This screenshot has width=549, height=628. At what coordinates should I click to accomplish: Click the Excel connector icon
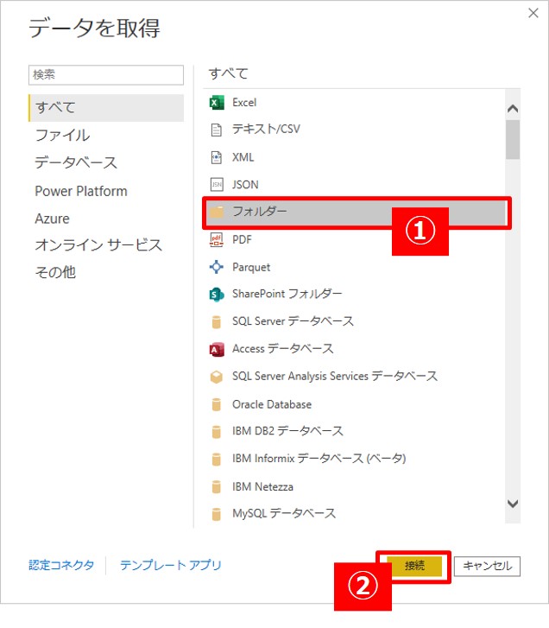[217, 102]
